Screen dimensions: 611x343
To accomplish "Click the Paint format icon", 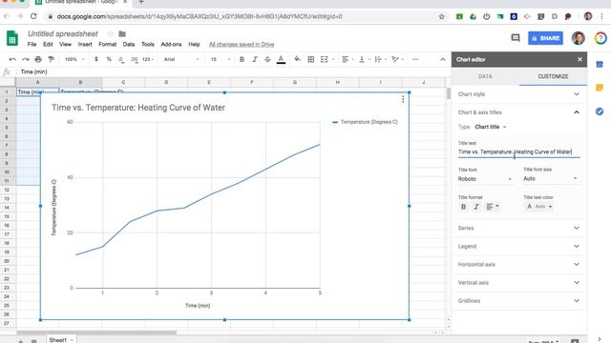I will coord(51,59).
